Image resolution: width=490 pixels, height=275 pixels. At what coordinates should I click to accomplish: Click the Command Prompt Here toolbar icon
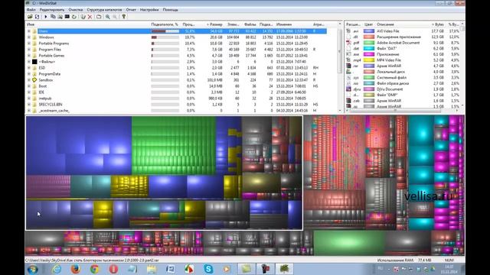tap(67, 17)
